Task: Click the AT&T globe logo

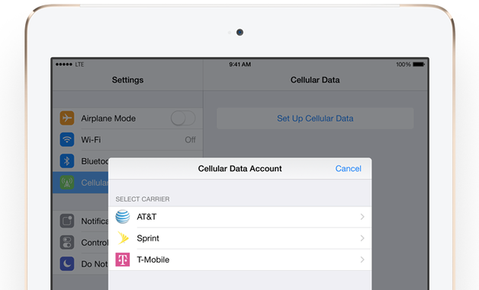Action: [x=123, y=217]
